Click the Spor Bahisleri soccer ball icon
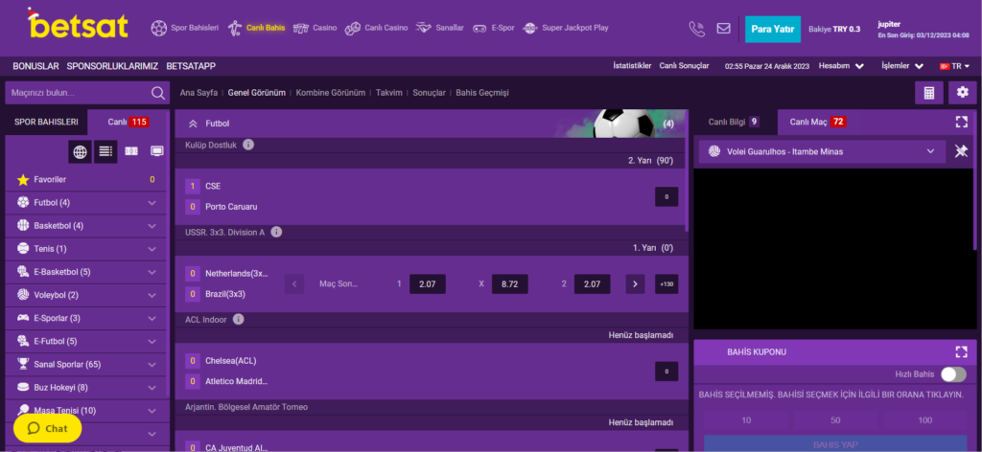This screenshot has height=452, width=982. (159, 28)
